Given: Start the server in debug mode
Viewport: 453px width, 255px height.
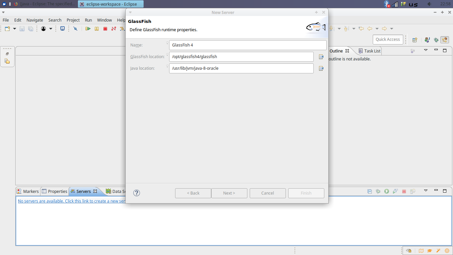Looking at the screenshot, I should point(378,191).
